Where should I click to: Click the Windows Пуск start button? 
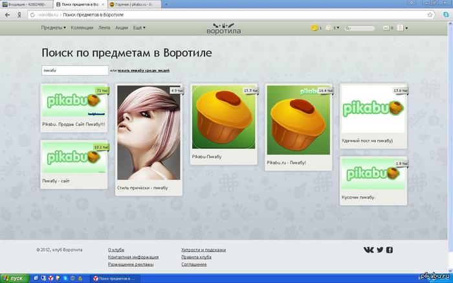[14, 278]
